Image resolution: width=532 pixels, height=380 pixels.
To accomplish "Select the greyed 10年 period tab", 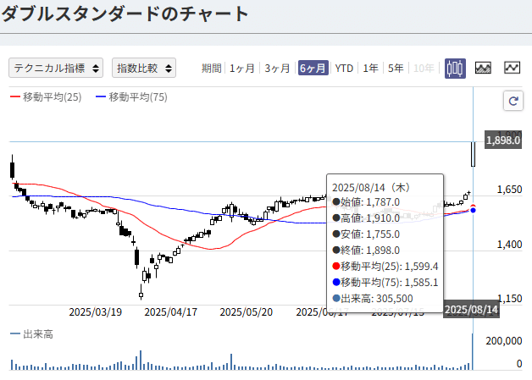I will [x=424, y=69].
